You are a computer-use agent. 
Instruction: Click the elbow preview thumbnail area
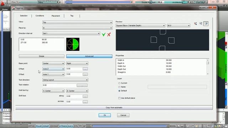[x=162, y=40]
